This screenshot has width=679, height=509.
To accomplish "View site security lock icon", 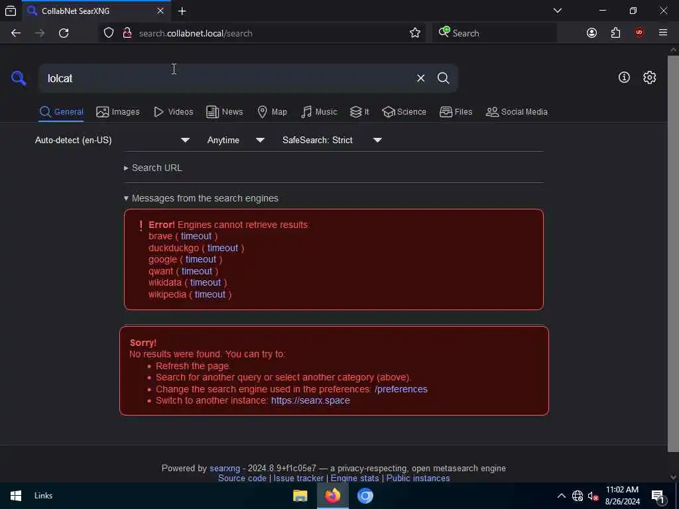I will [x=127, y=33].
